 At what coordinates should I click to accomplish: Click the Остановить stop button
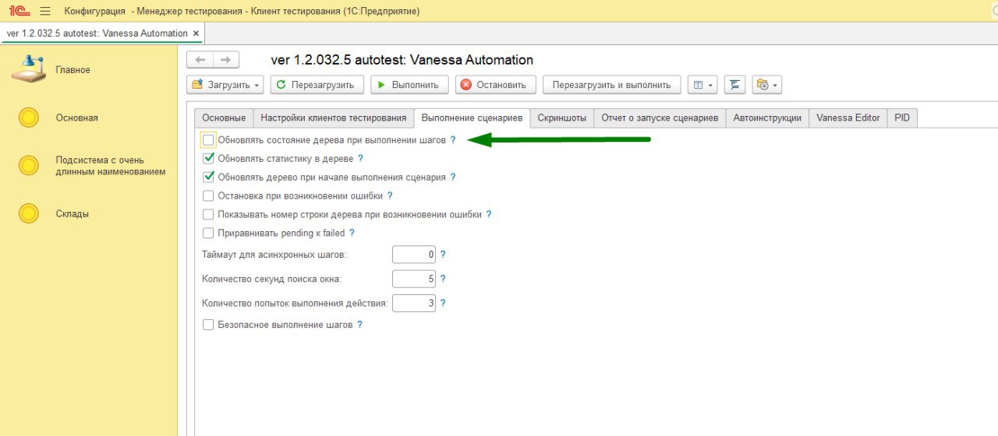point(496,85)
